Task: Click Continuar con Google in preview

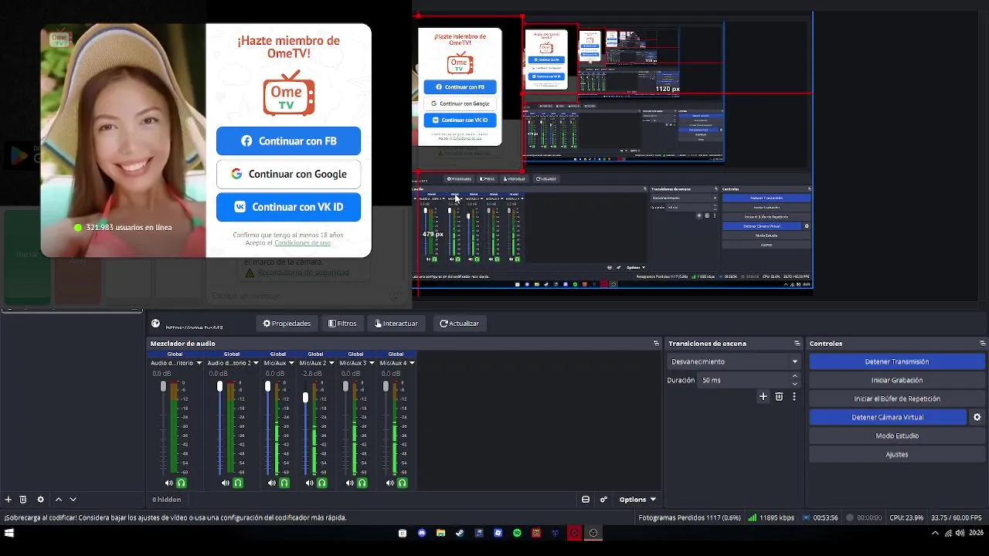Action: pos(288,174)
